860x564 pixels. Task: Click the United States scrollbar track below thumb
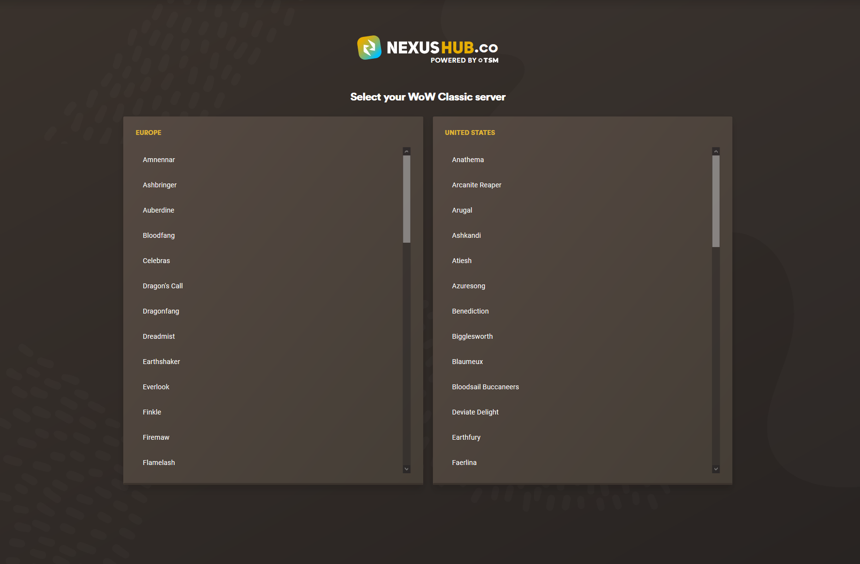coord(716,356)
